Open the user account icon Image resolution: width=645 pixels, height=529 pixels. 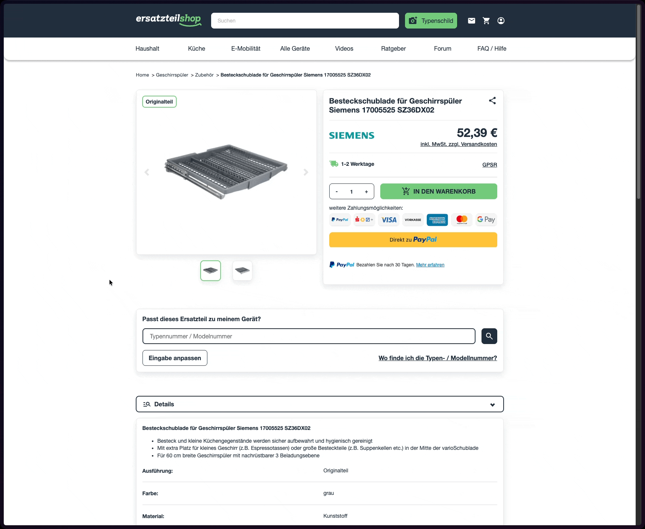501,21
